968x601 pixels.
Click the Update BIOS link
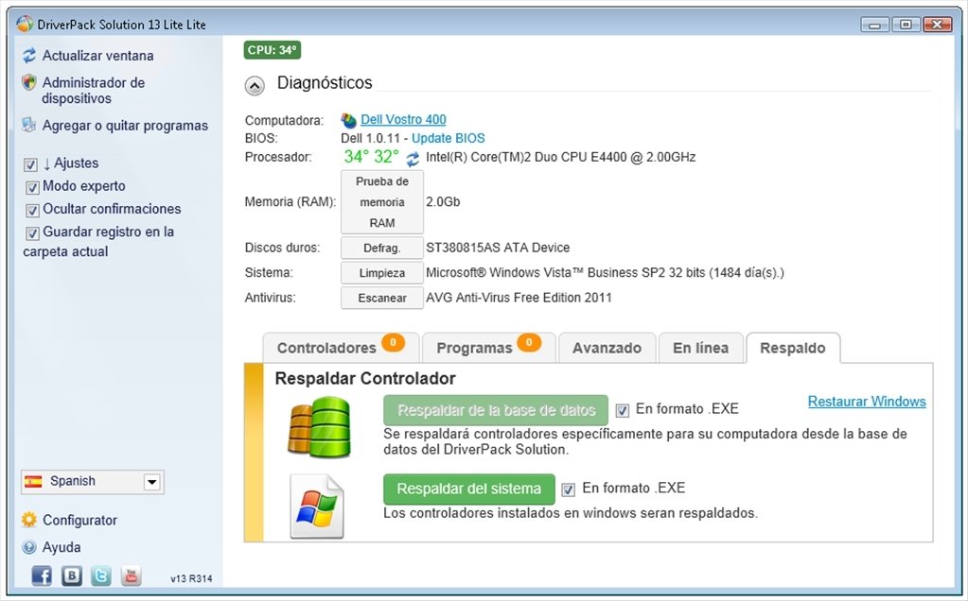(x=449, y=138)
